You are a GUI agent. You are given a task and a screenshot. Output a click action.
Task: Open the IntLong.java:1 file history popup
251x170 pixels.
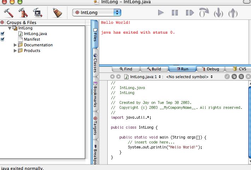pos(143,77)
